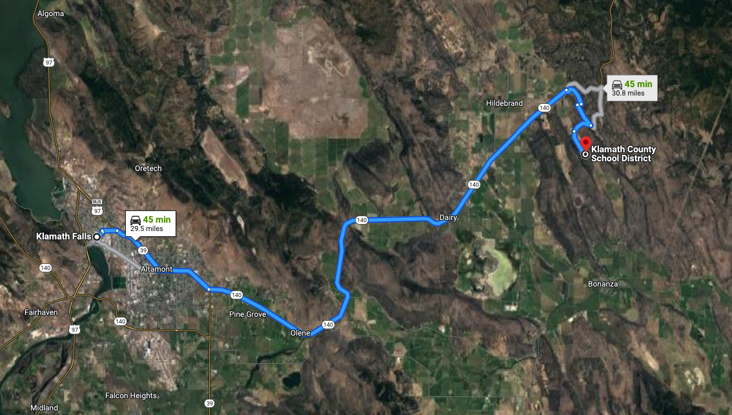Click the US 97 shield near Algoma
Viewport: 732px width, 415px height.
(48, 62)
